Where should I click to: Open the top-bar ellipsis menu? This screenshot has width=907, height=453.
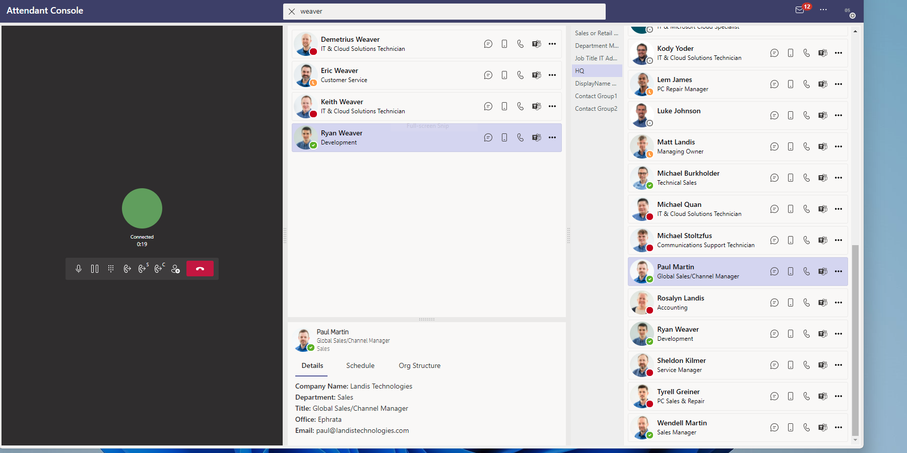824,10
